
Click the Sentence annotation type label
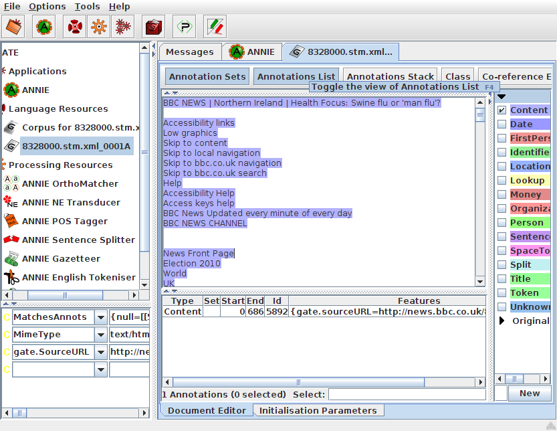click(x=530, y=236)
